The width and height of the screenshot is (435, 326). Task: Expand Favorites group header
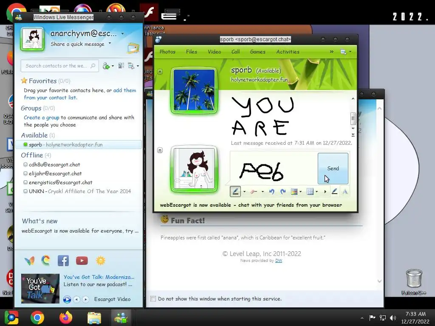(x=43, y=81)
